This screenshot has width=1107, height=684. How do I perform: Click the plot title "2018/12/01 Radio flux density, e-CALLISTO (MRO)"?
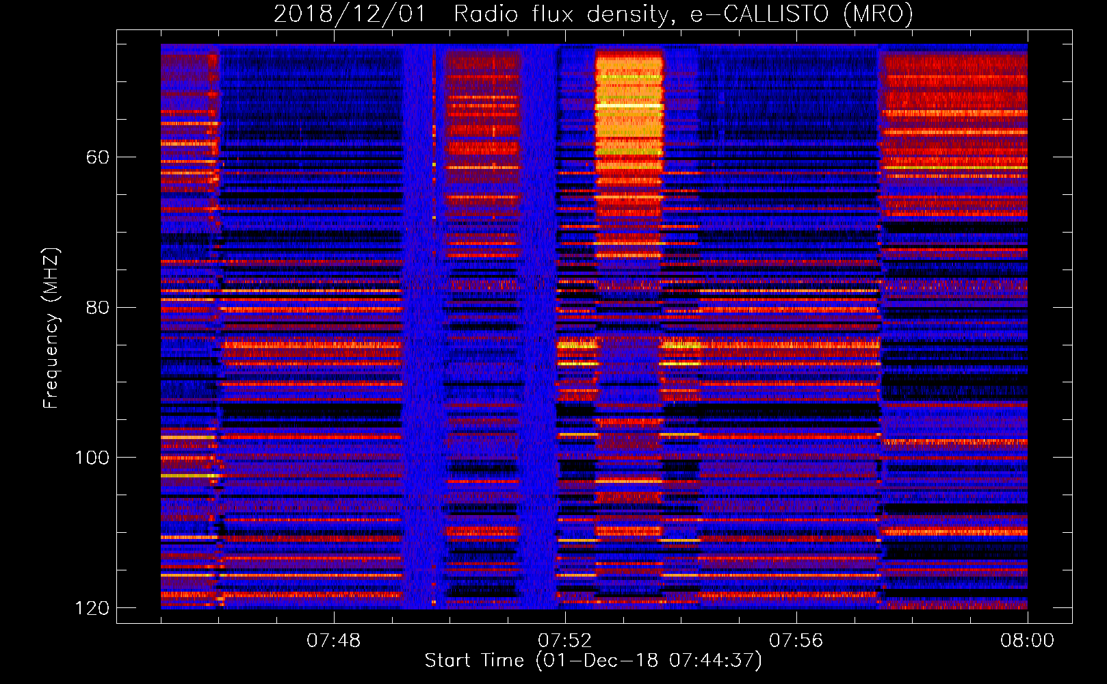point(593,14)
